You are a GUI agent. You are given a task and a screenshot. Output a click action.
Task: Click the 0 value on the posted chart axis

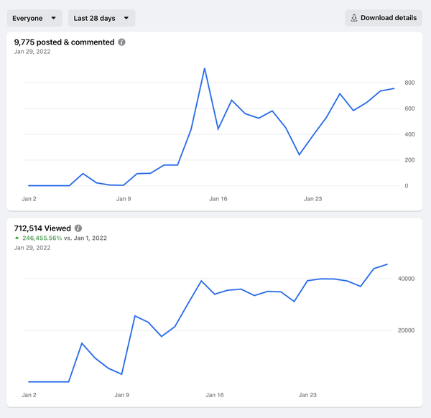407,186
